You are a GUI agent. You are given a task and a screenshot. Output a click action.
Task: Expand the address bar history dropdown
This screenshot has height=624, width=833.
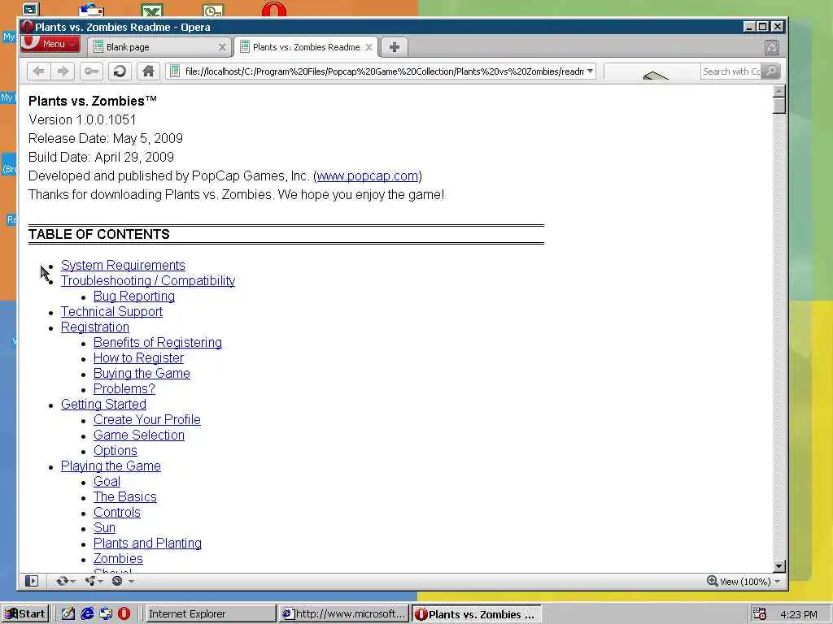(x=590, y=71)
